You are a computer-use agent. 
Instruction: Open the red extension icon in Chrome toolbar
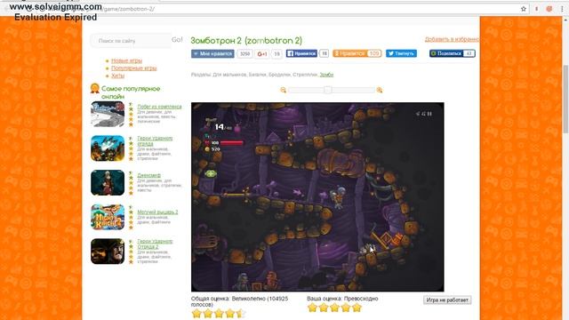549,9
